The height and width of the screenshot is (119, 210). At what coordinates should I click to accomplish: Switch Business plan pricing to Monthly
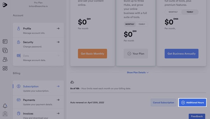click(173, 12)
